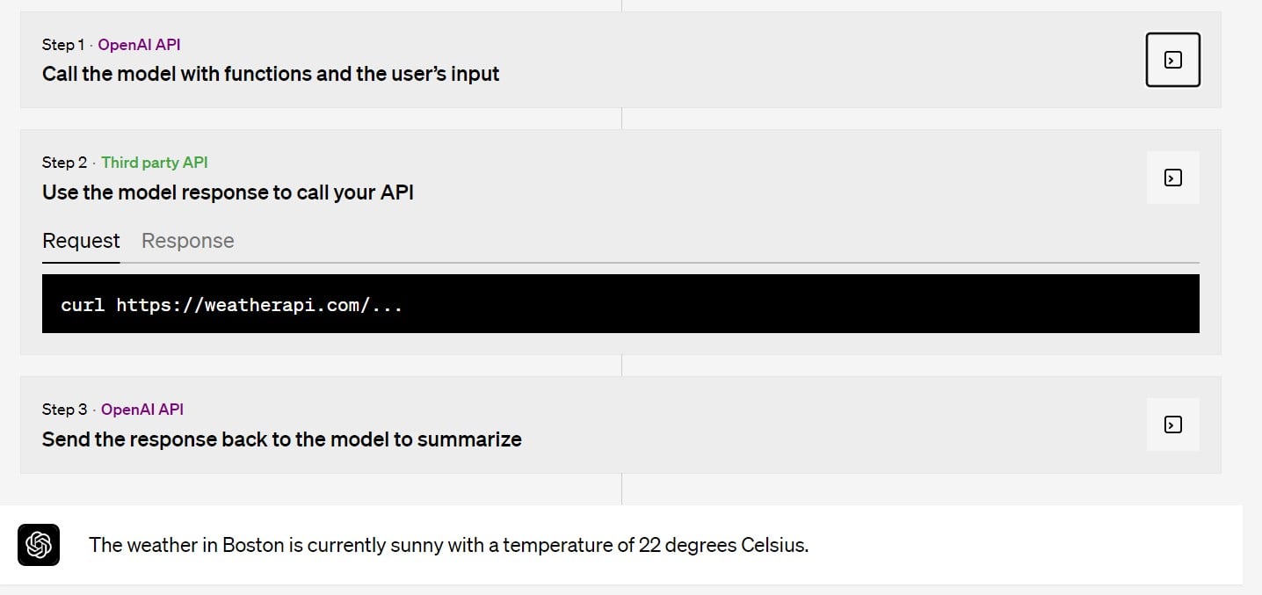Expand Step 3 using its code icon
Screen dimensions: 1262x595
pyautogui.click(x=1172, y=424)
